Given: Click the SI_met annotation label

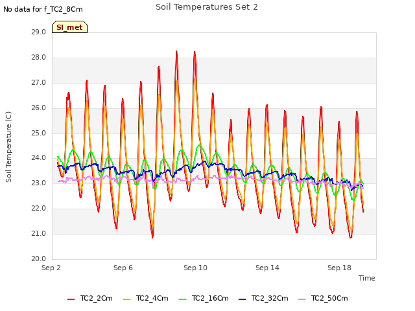Looking at the screenshot, I should coord(69,27).
